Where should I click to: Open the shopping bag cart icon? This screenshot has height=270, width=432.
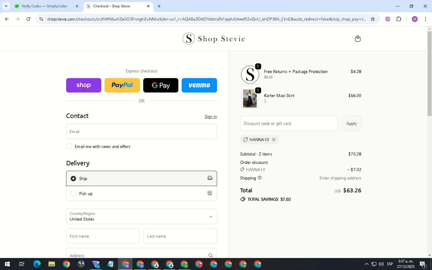tap(357, 39)
